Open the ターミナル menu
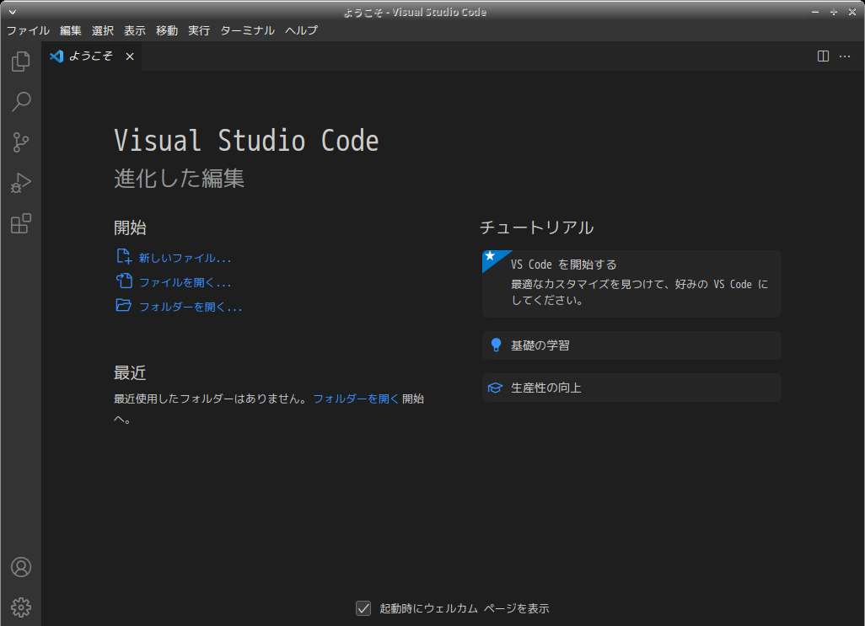Screen dimensions: 865x626 pyautogui.click(x=247, y=30)
